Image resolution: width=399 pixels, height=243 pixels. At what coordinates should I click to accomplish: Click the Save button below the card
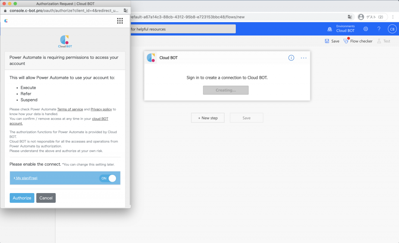pos(246,118)
